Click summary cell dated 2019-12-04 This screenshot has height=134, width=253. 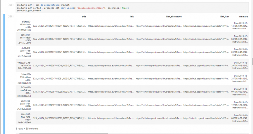(x=239, y=39)
